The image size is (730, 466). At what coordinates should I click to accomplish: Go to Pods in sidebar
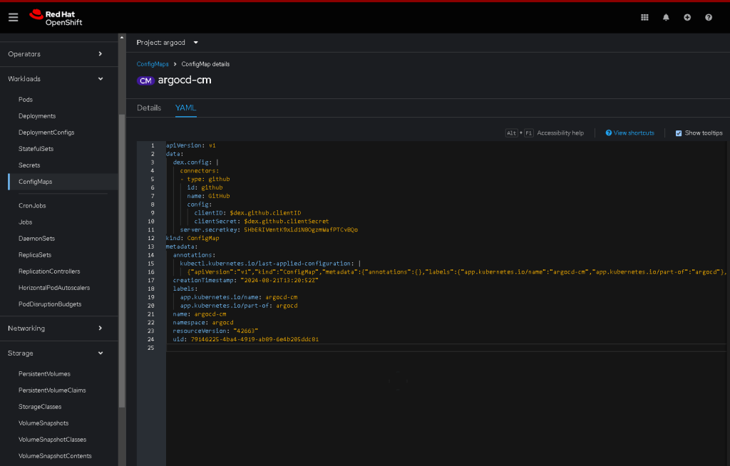[x=26, y=100]
